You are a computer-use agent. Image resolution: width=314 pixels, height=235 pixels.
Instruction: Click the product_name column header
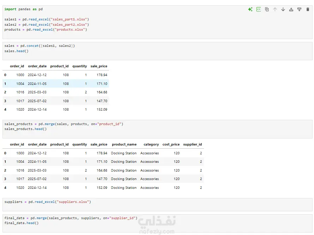[124, 144]
